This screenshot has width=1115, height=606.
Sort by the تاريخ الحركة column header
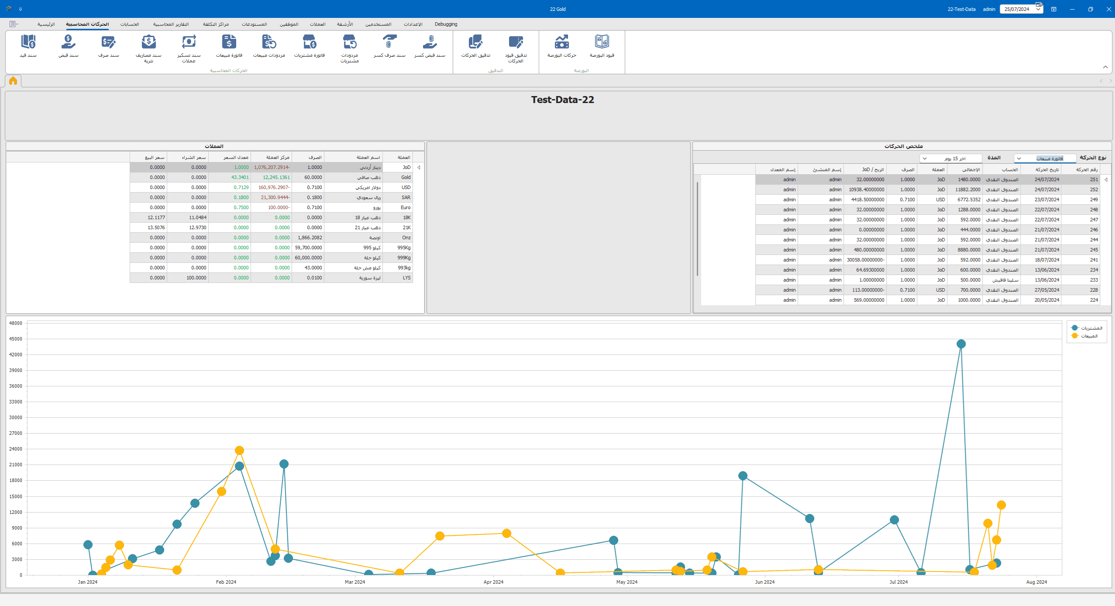click(x=1041, y=169)
